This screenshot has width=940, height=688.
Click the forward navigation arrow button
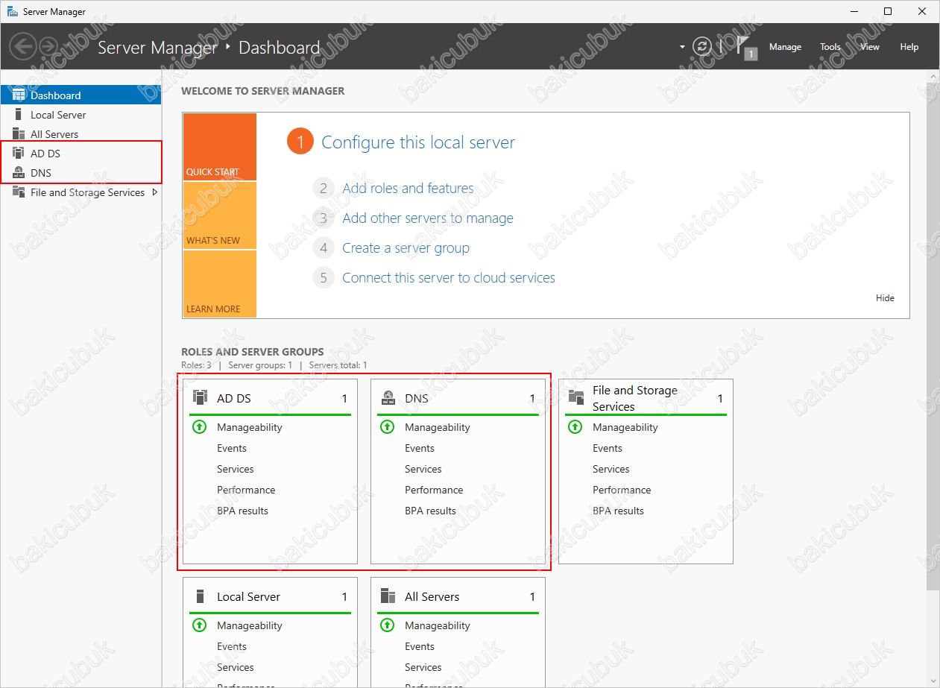tap(48, 47)
